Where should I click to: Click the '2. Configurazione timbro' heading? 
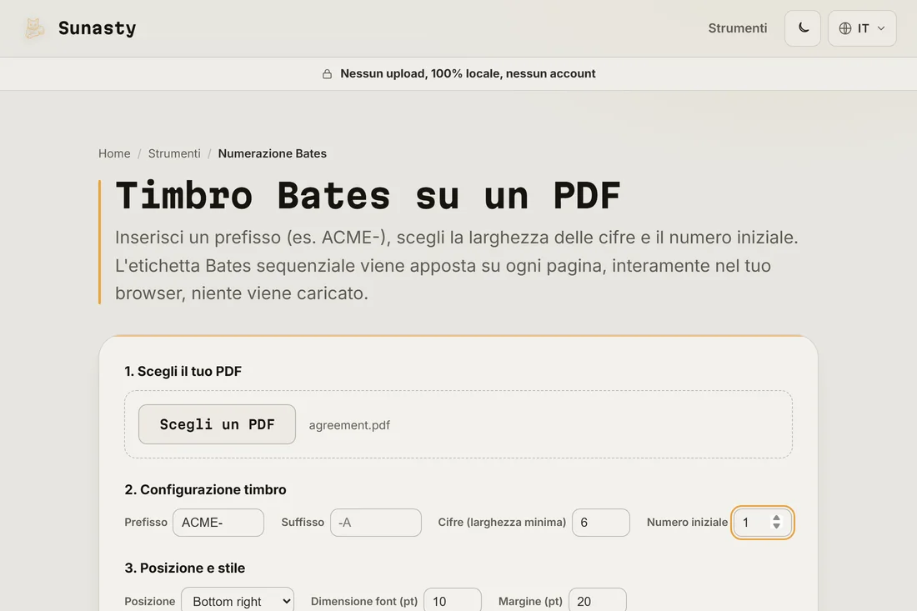(x=205, y=489)
